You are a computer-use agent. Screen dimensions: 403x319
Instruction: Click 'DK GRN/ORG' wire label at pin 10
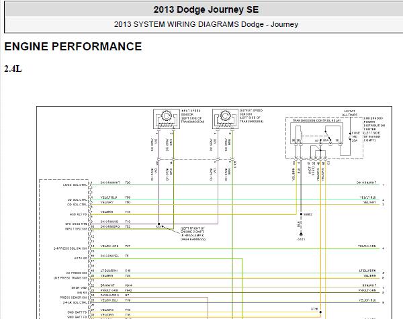110,226
